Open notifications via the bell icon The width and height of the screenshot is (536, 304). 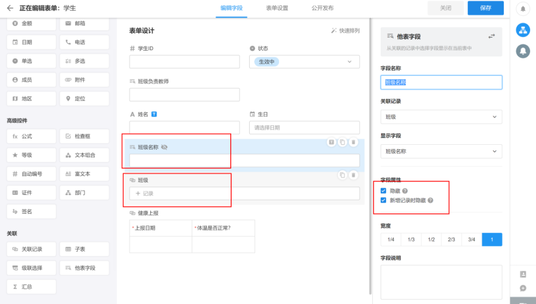coord(523,7)
